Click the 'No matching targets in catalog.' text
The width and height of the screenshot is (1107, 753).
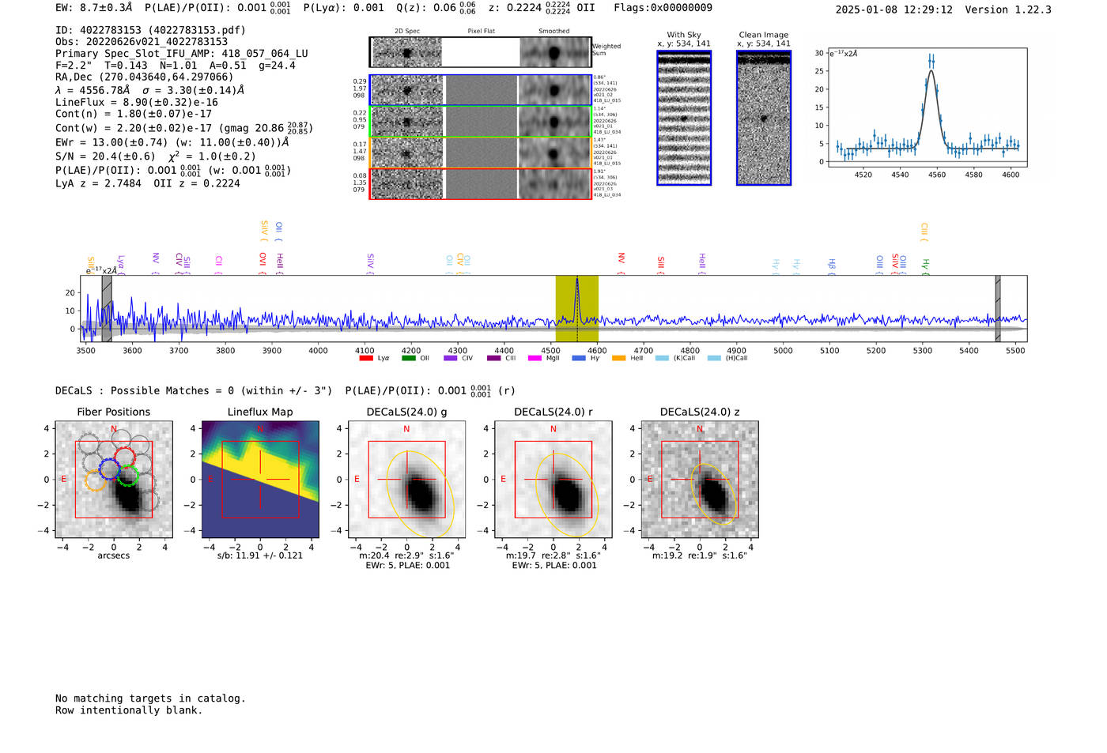click(x=150, y=698)
